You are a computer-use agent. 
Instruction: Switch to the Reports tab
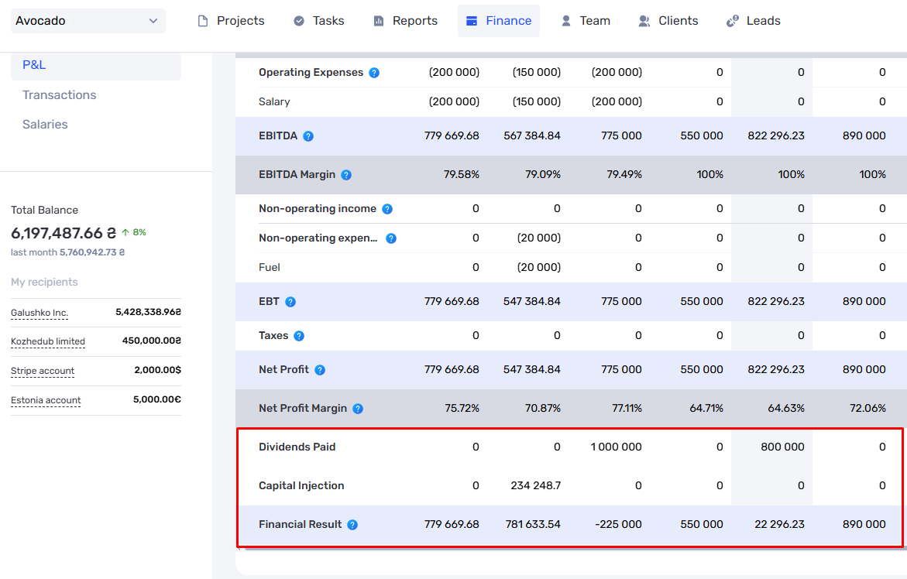[406, 21]
